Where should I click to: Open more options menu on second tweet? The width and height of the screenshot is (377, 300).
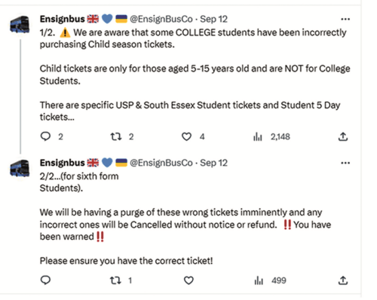pos(345,163)
